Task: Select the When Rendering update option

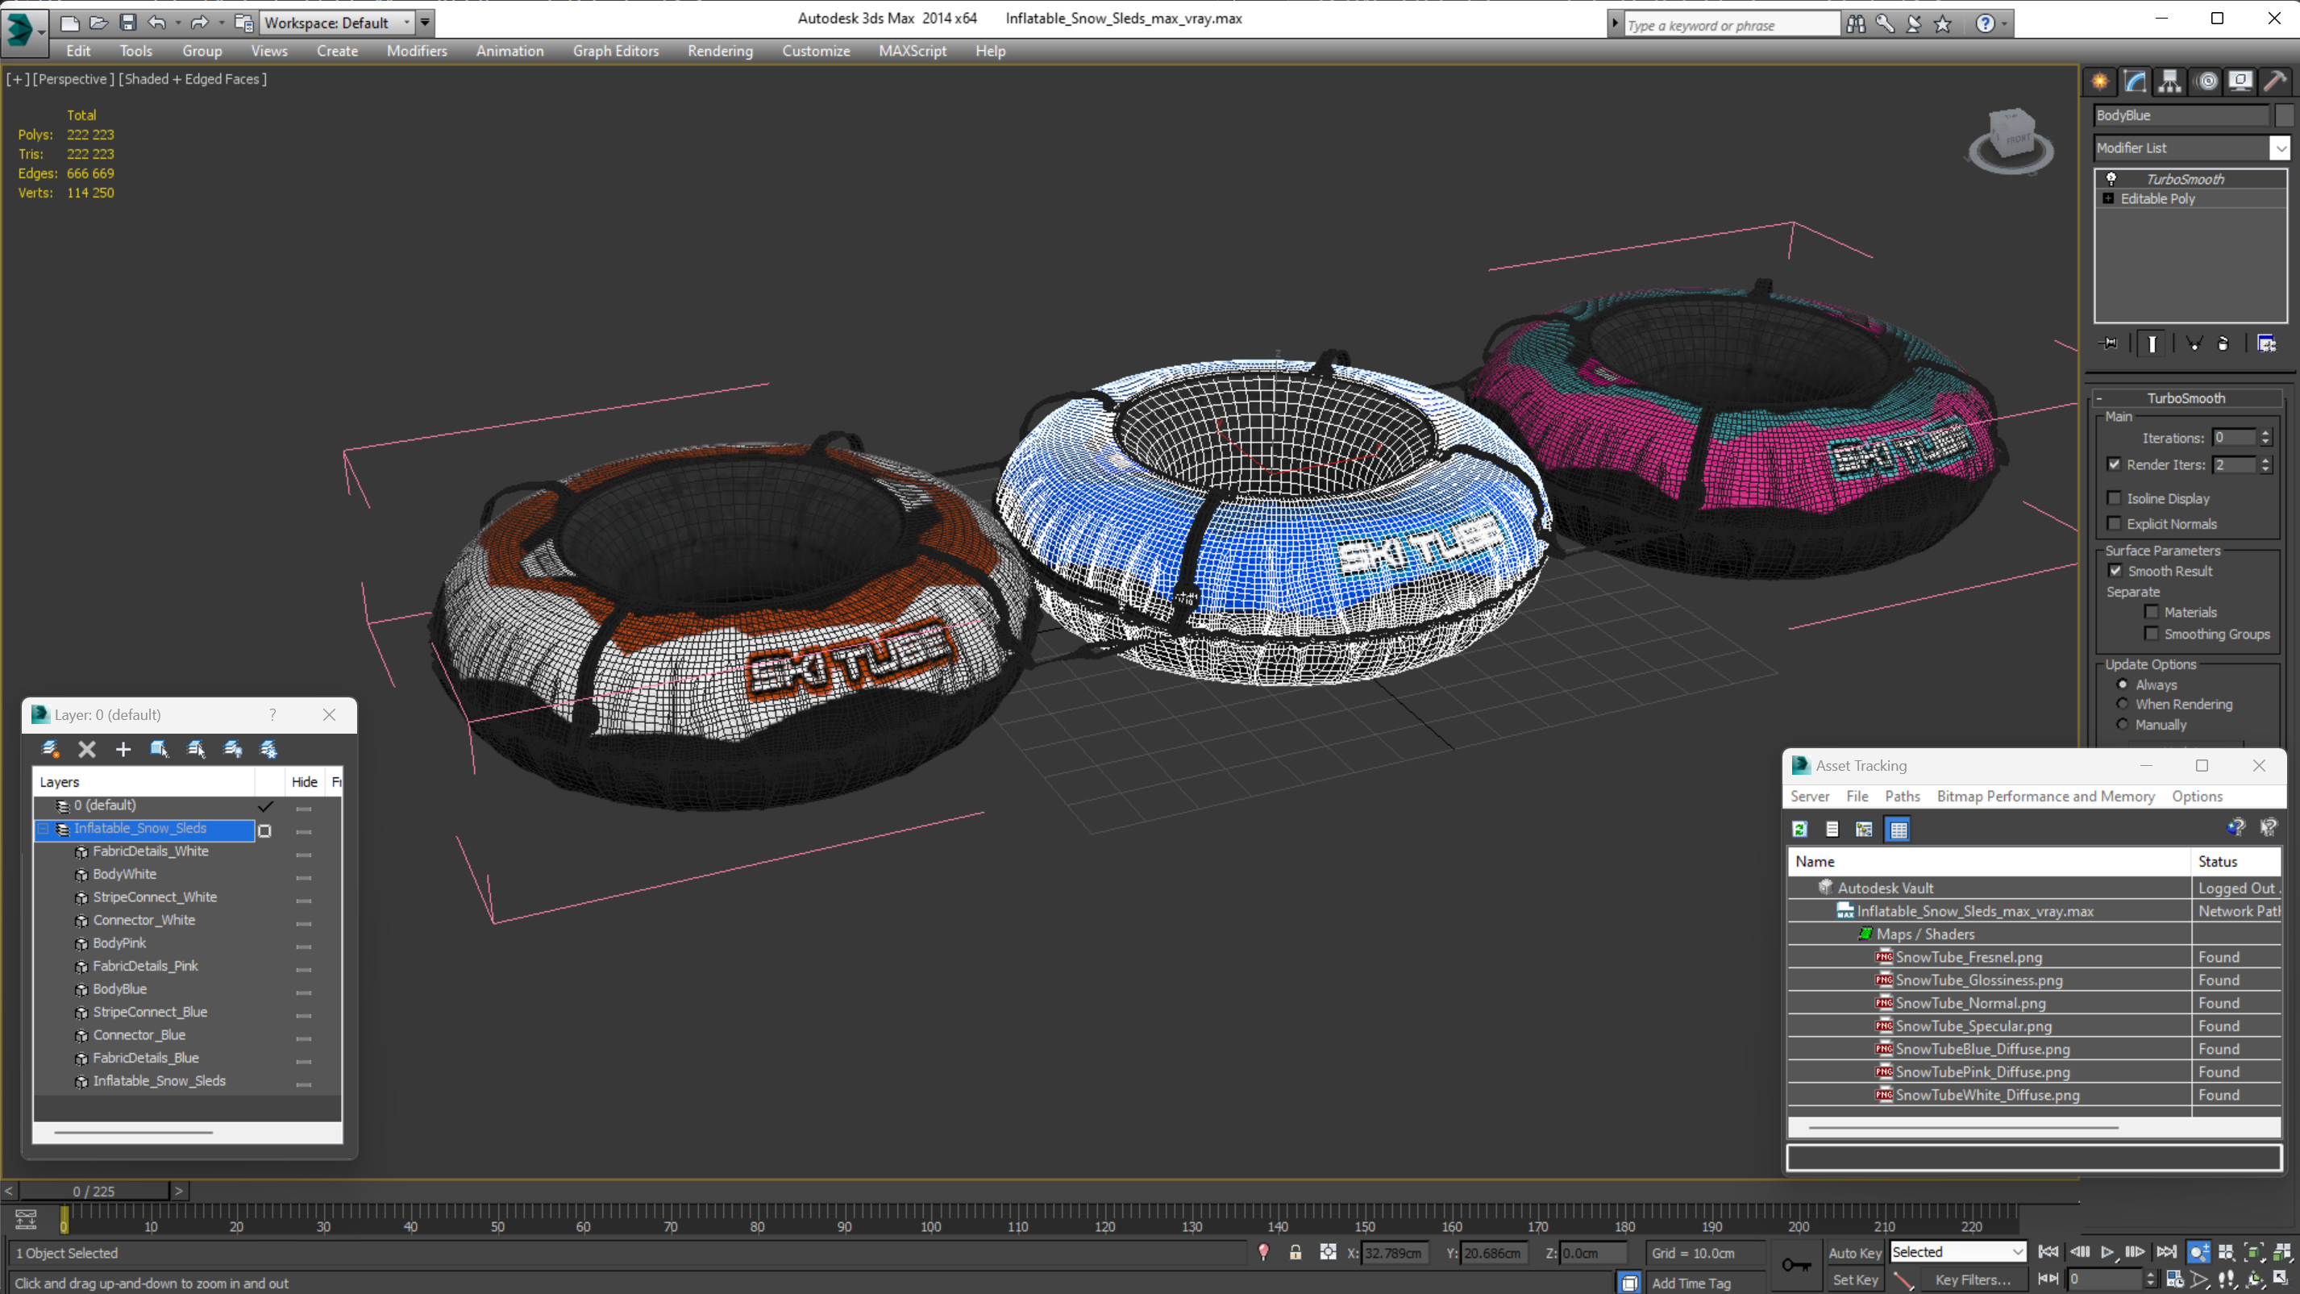Action: [2123, 704]
